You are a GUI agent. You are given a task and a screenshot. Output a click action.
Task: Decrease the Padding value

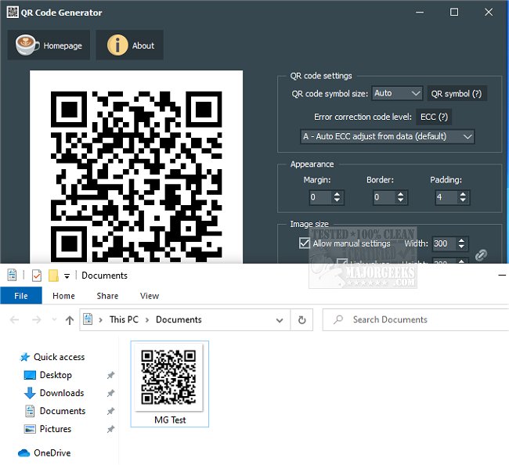(463, 200)
